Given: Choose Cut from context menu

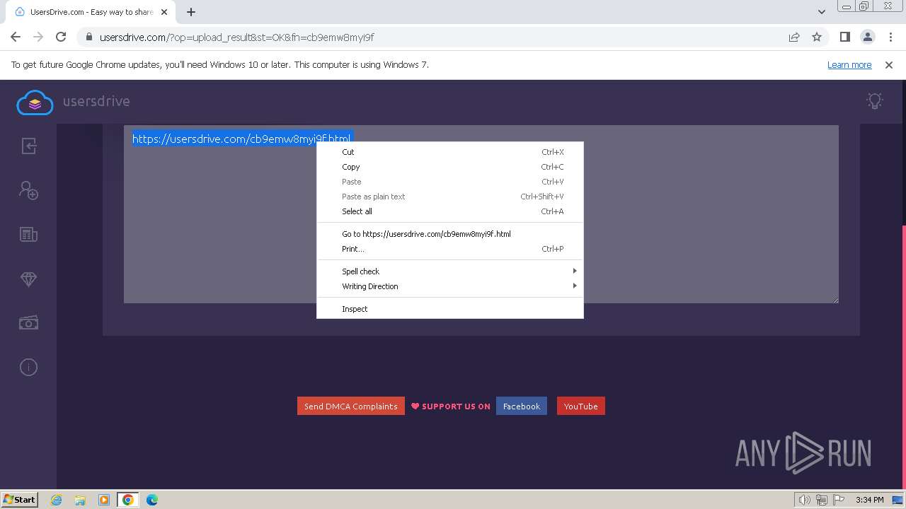Looking at the screenshot, I should pos(450,152).
